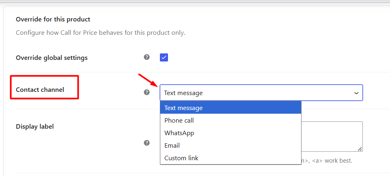The image size is (390, 176).
Task: Uncheck the Override global settings checkbox
Action: click(164, 57)
